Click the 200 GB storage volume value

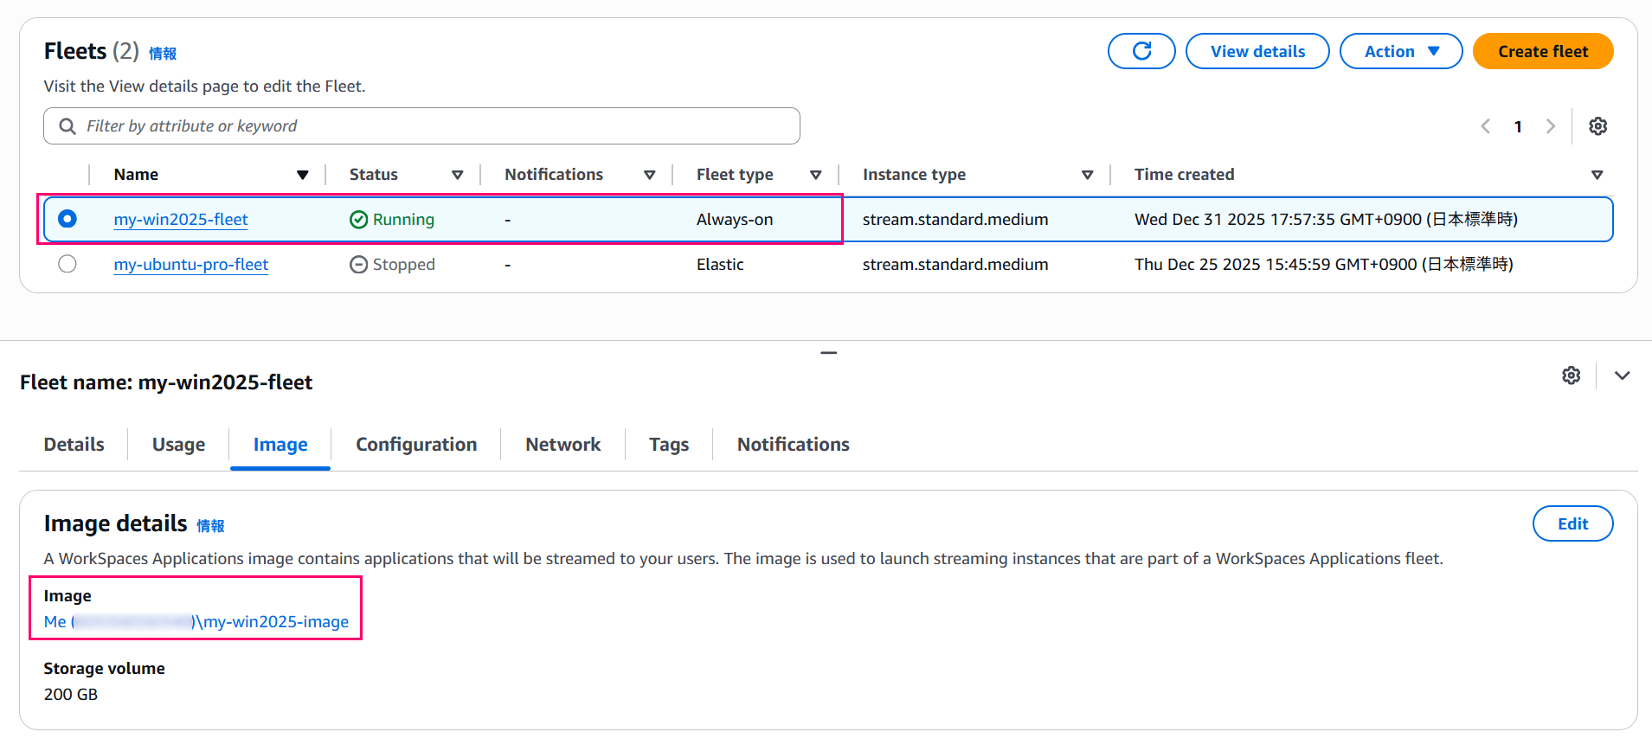[x=71, y=695]
